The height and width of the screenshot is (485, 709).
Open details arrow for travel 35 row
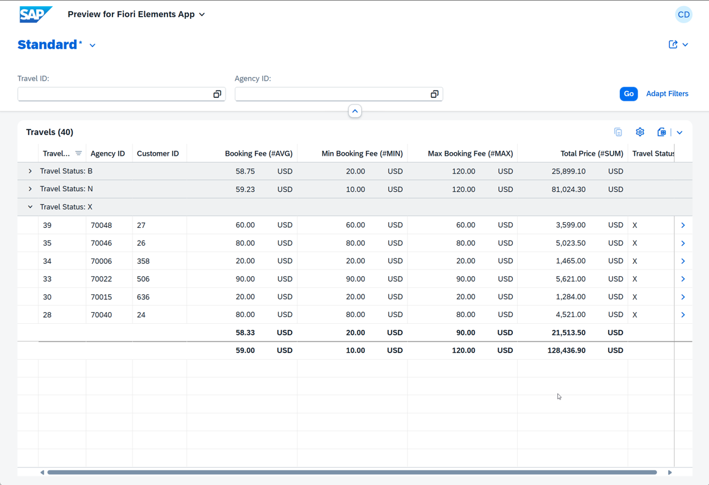click(x=683, y=243)
